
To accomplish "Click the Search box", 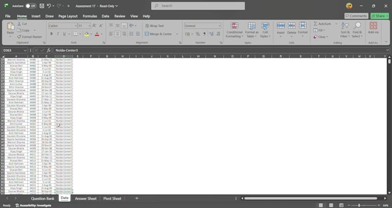I will (x=198, y=6).
